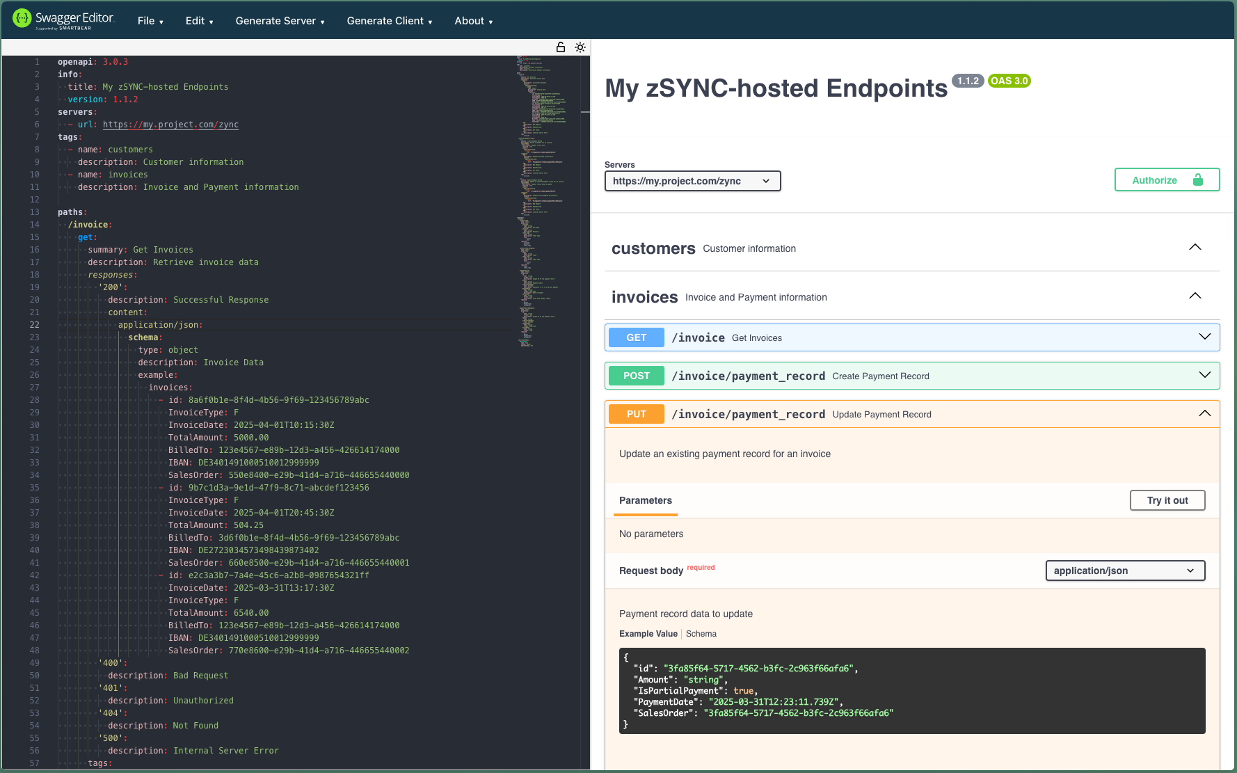Click the 'TotalAmount: 504.25' editor line
Screen dimensions: 1237x773
point(216,525)
